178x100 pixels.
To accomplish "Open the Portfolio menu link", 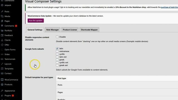I will tap(8, 31).
